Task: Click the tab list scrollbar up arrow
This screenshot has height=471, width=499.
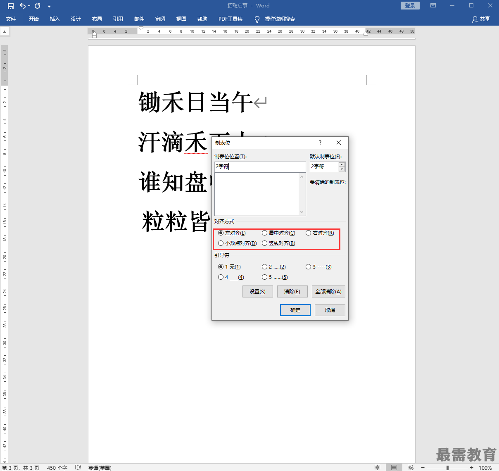Action: click(302, 176)
